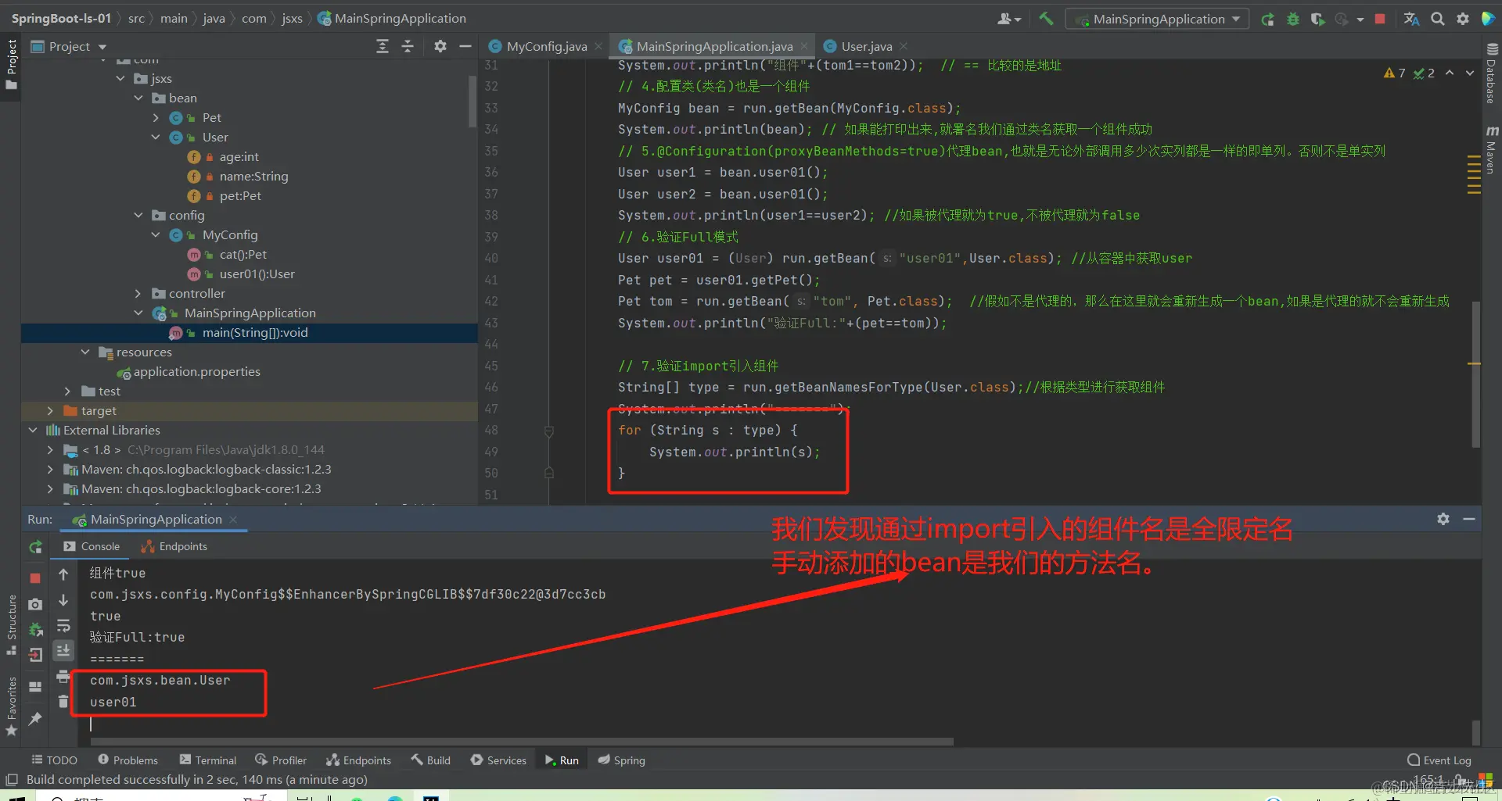Hide the Project tool window
This screenshot has width=1502, height=801.
[465, 46]
